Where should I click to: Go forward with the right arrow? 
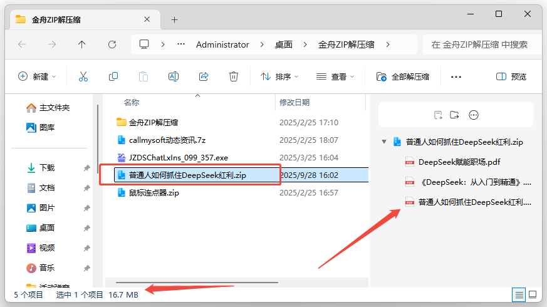pyautogui.click(x=52, y=44)
